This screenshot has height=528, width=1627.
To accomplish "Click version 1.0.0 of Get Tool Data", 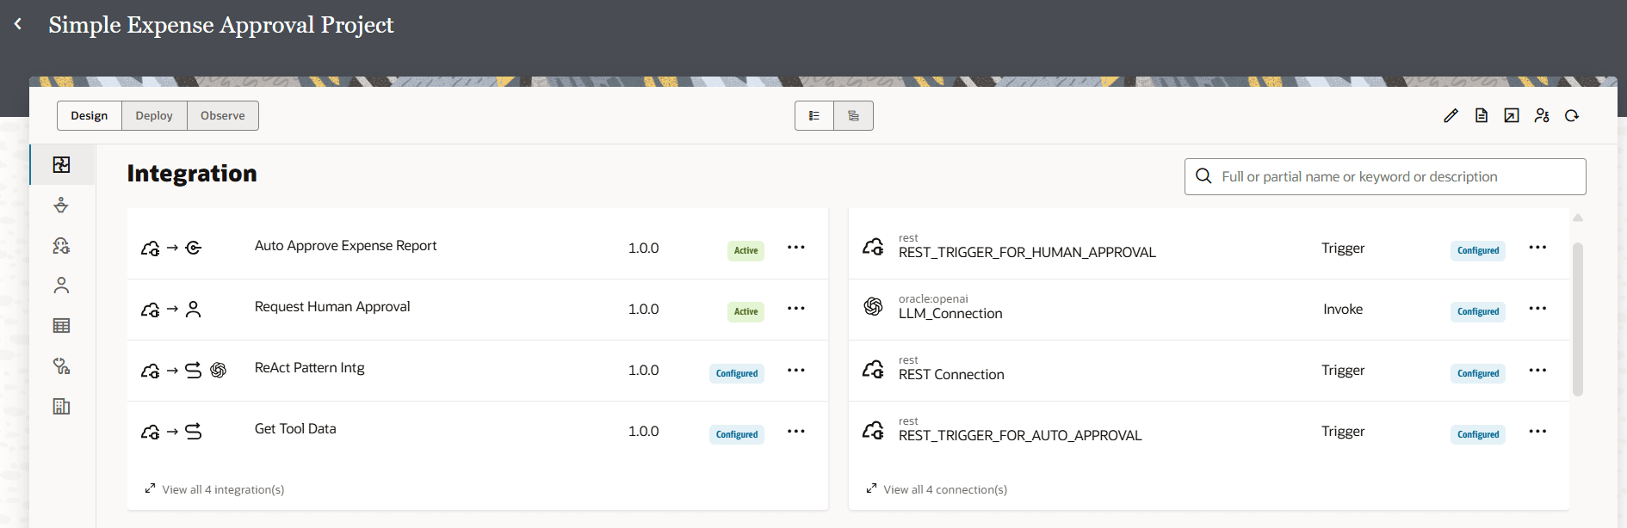I will coord(643,432).
